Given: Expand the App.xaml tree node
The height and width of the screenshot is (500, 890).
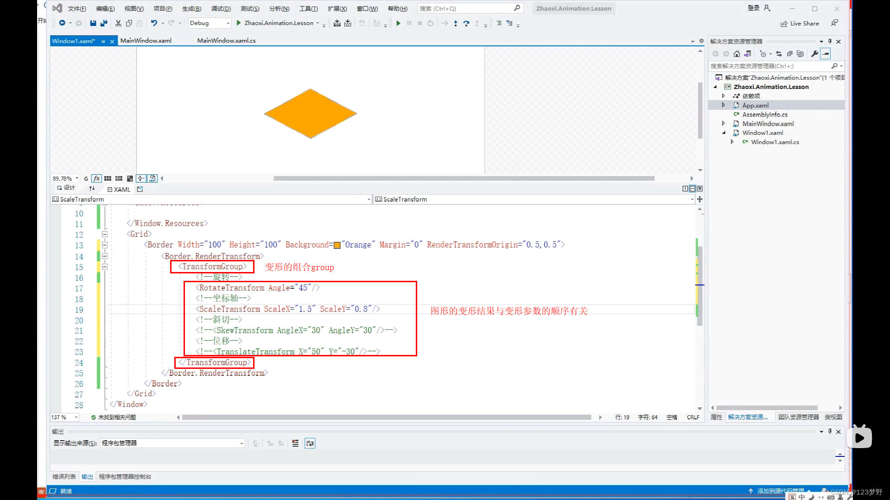Looking at the screenshot, I should [723, 105].
